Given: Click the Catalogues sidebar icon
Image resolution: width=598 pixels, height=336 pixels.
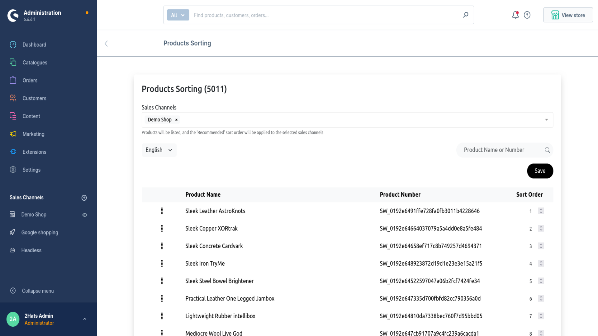Looking at the screenshot, I should pyautogui.click(x=13, y=62).
